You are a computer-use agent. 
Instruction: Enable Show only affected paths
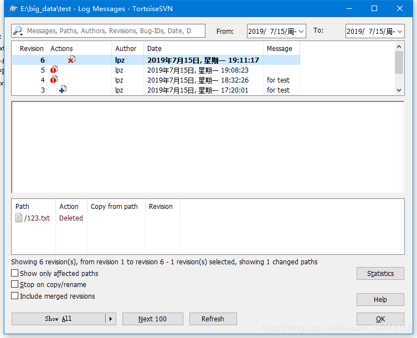(x=14, y=273)
